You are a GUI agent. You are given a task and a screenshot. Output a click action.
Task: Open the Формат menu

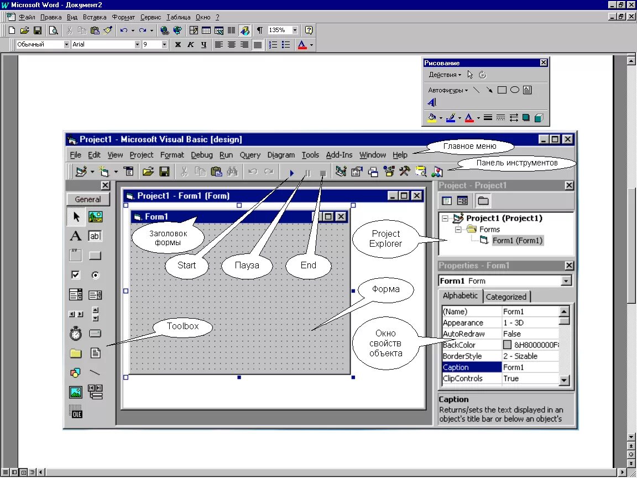point(123,17)
